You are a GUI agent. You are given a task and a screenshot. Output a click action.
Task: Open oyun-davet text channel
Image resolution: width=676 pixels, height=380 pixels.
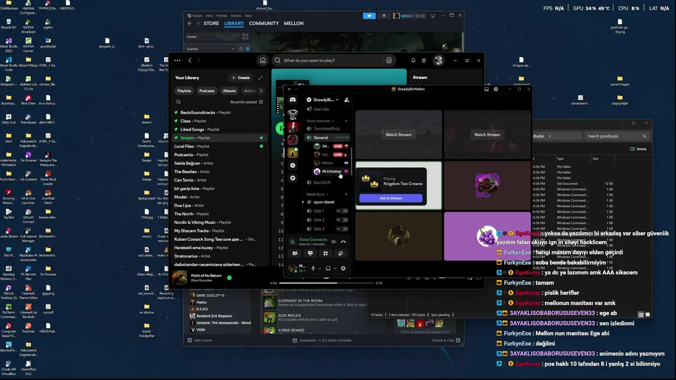tap(324, 202)
